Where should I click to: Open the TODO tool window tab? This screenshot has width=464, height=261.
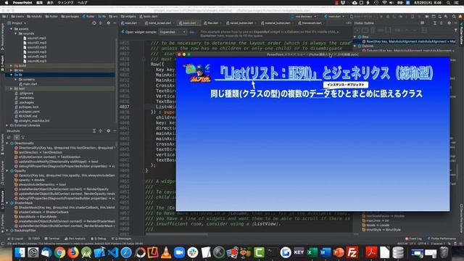click(34, 239)
